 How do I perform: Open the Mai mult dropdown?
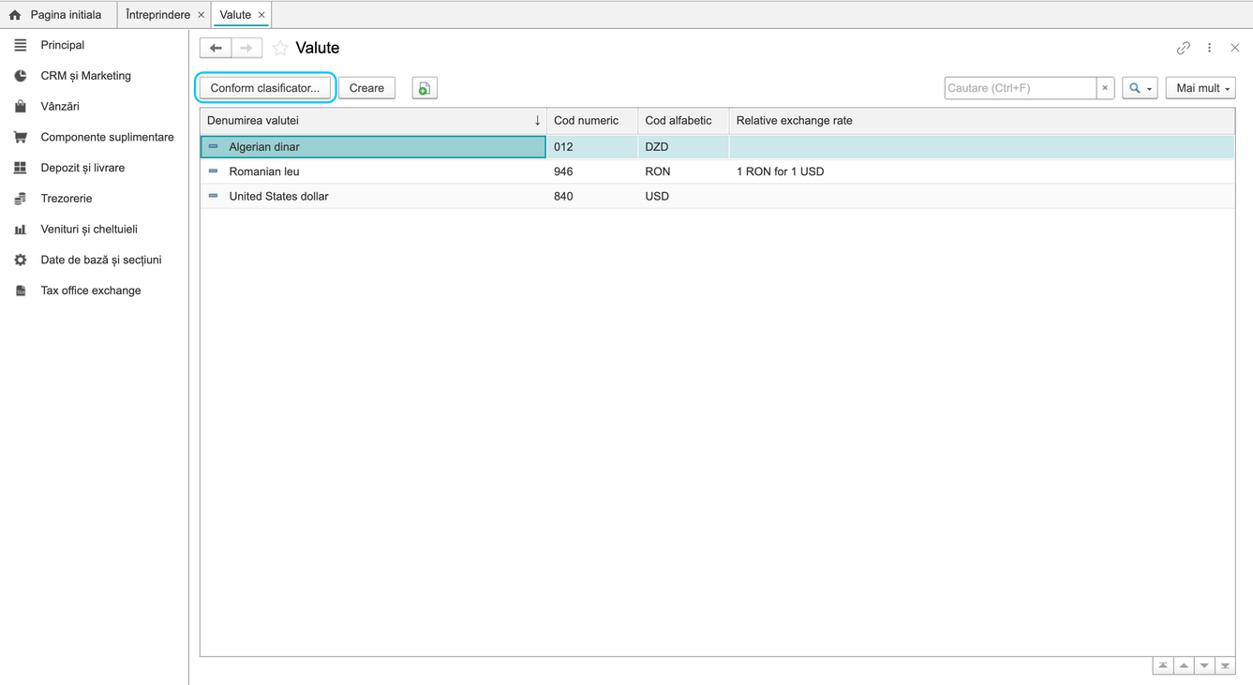click(1201, 88)
